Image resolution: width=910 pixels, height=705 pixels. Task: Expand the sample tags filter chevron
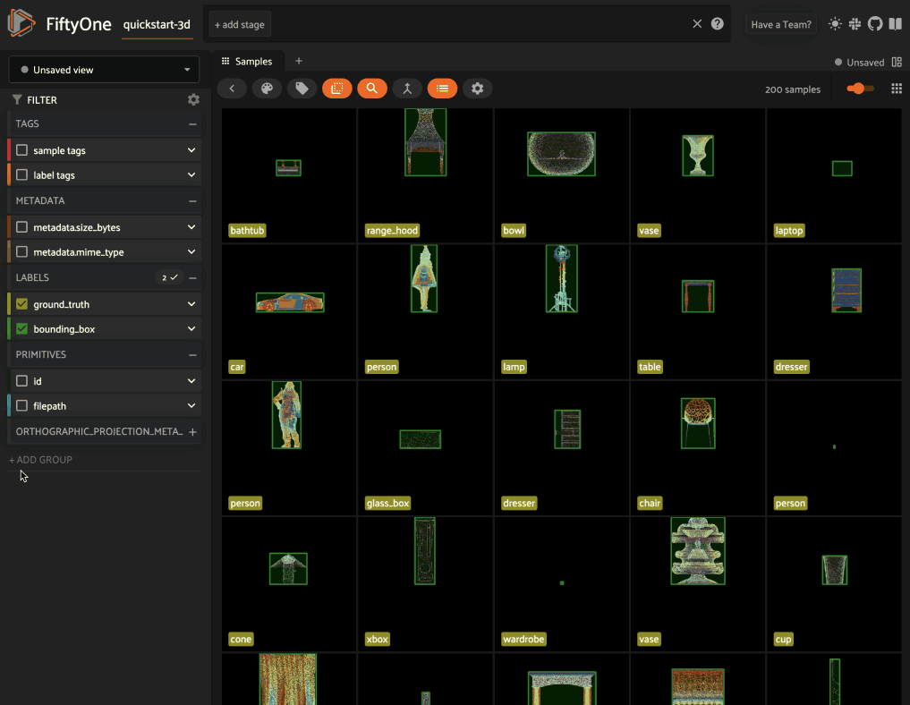coord(191,150)
